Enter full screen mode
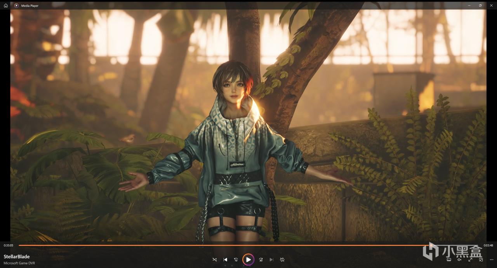This screenshot has height=268, width=497. (x=470, y=259)
